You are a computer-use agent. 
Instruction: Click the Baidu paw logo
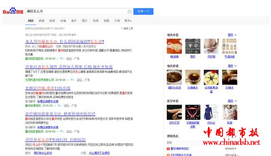pos(13,11)
